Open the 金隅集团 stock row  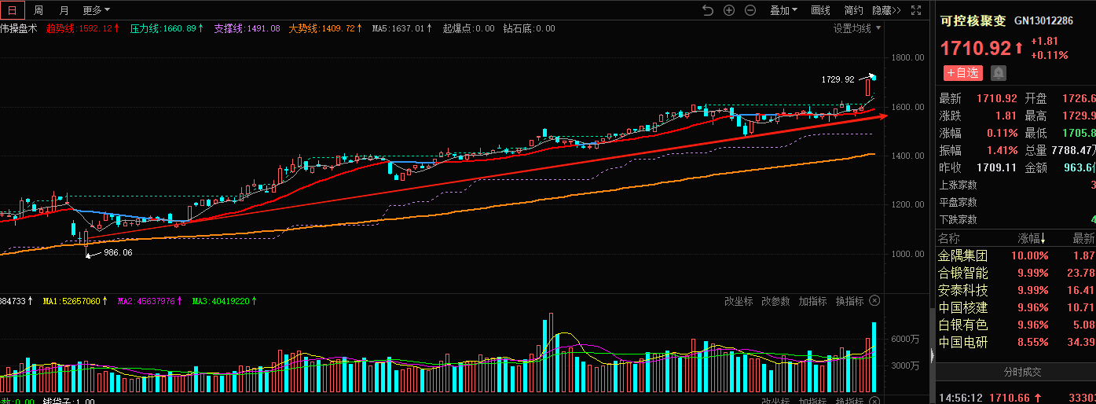1015,255
